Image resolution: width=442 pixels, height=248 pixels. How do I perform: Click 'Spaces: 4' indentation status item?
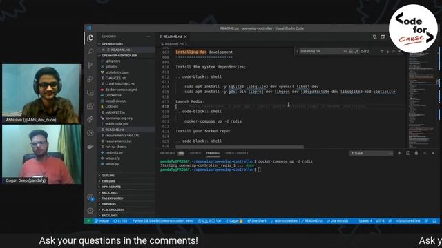tap(365, 221)
